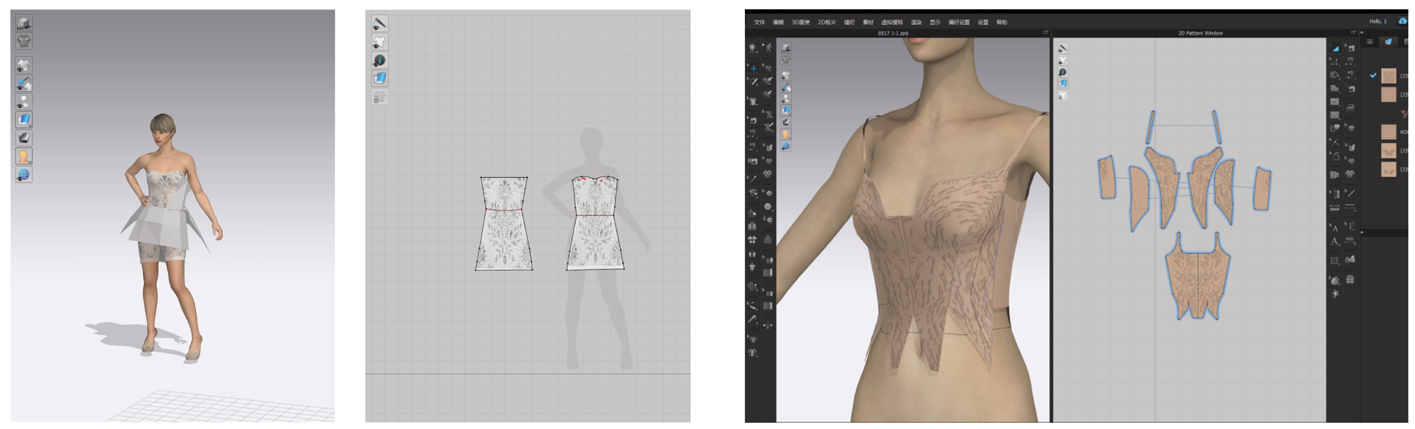
Task: Click the blue info icon in middle grid view
Action: tap(380, 61)
